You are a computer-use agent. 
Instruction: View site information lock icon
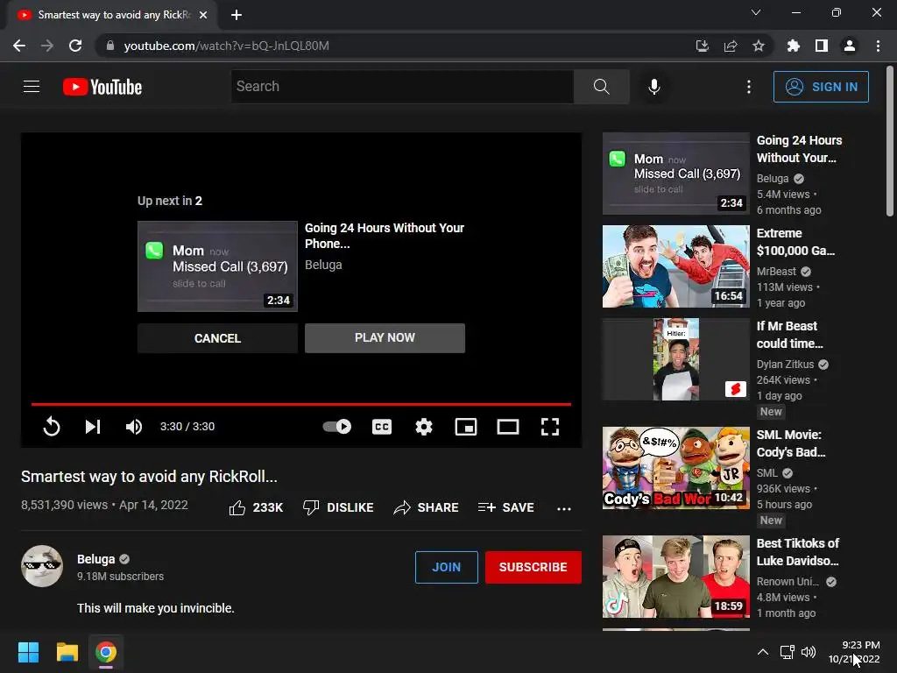[x=109, y=46]
